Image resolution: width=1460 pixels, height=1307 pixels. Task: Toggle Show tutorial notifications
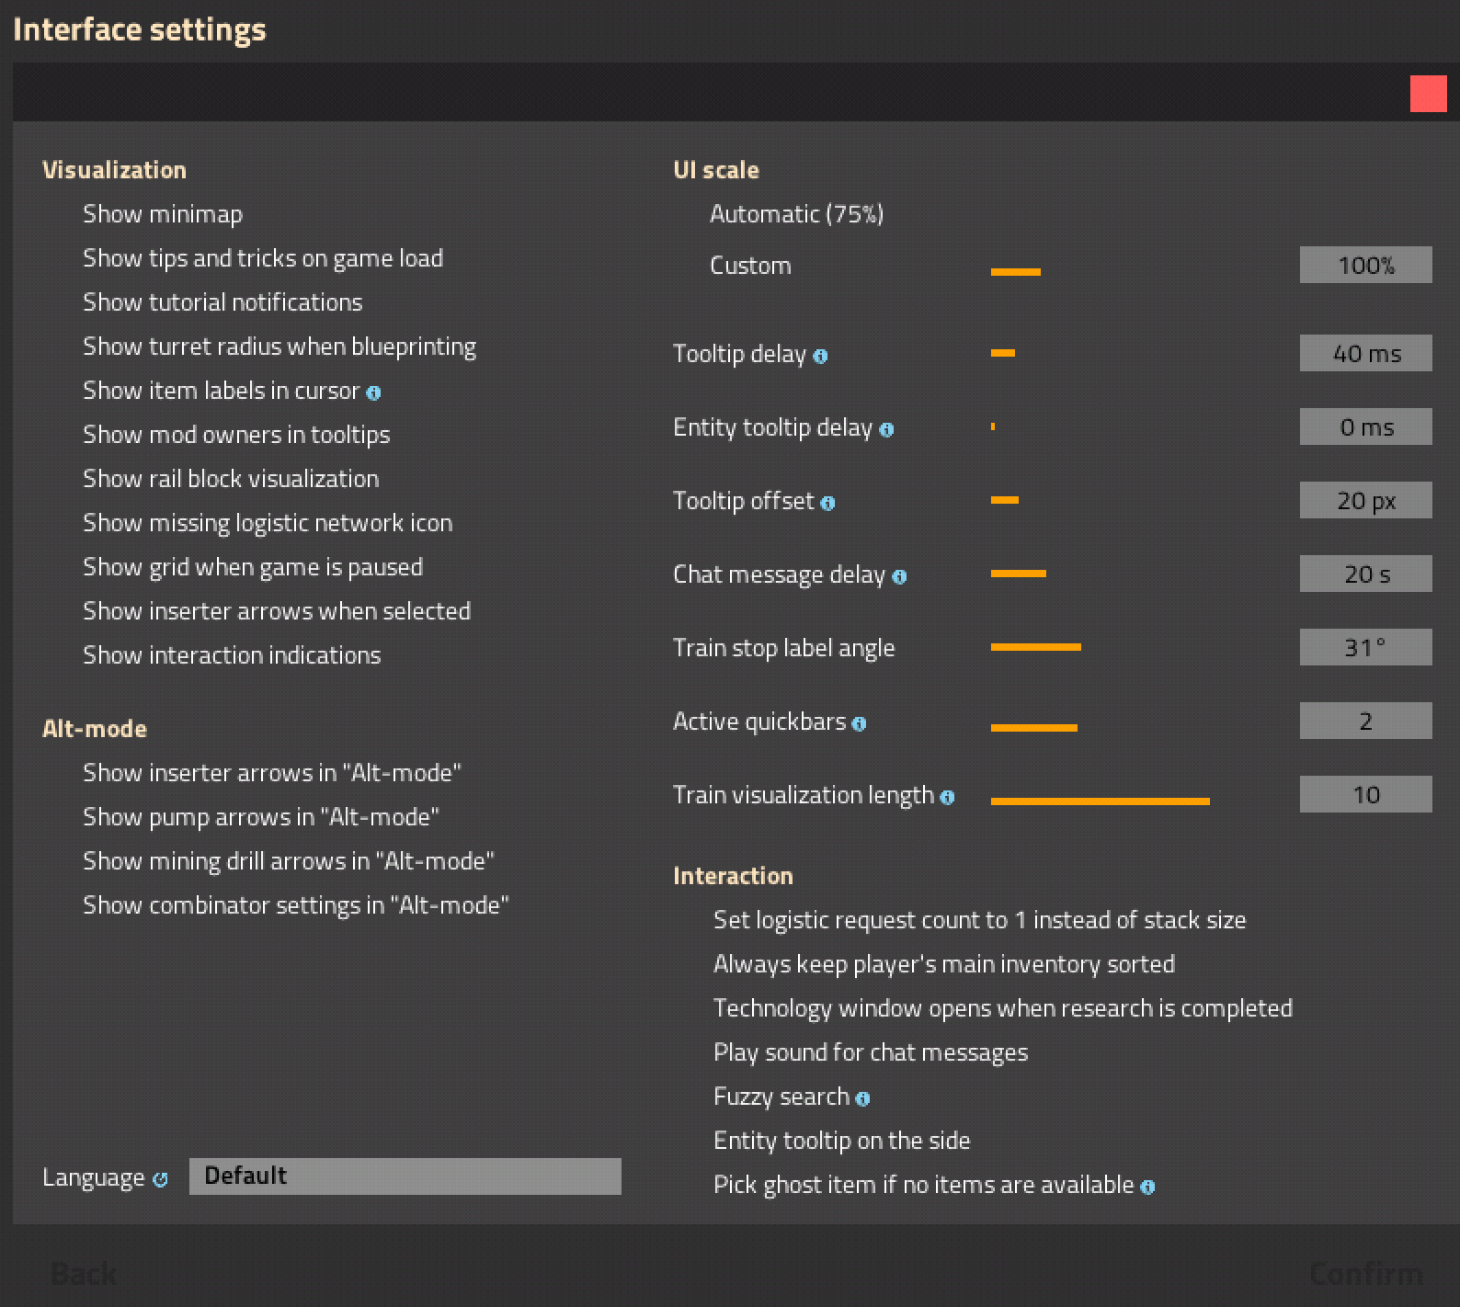[222, 302]
